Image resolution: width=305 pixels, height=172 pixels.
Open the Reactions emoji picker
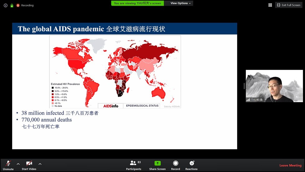click(191, 165)
